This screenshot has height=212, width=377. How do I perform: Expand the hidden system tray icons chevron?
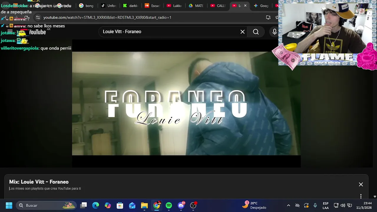(x=288, y=205)
